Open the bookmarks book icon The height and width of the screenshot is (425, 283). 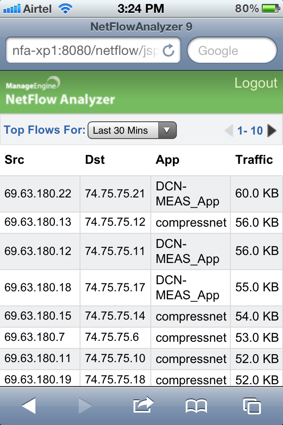tap(196, 406)
